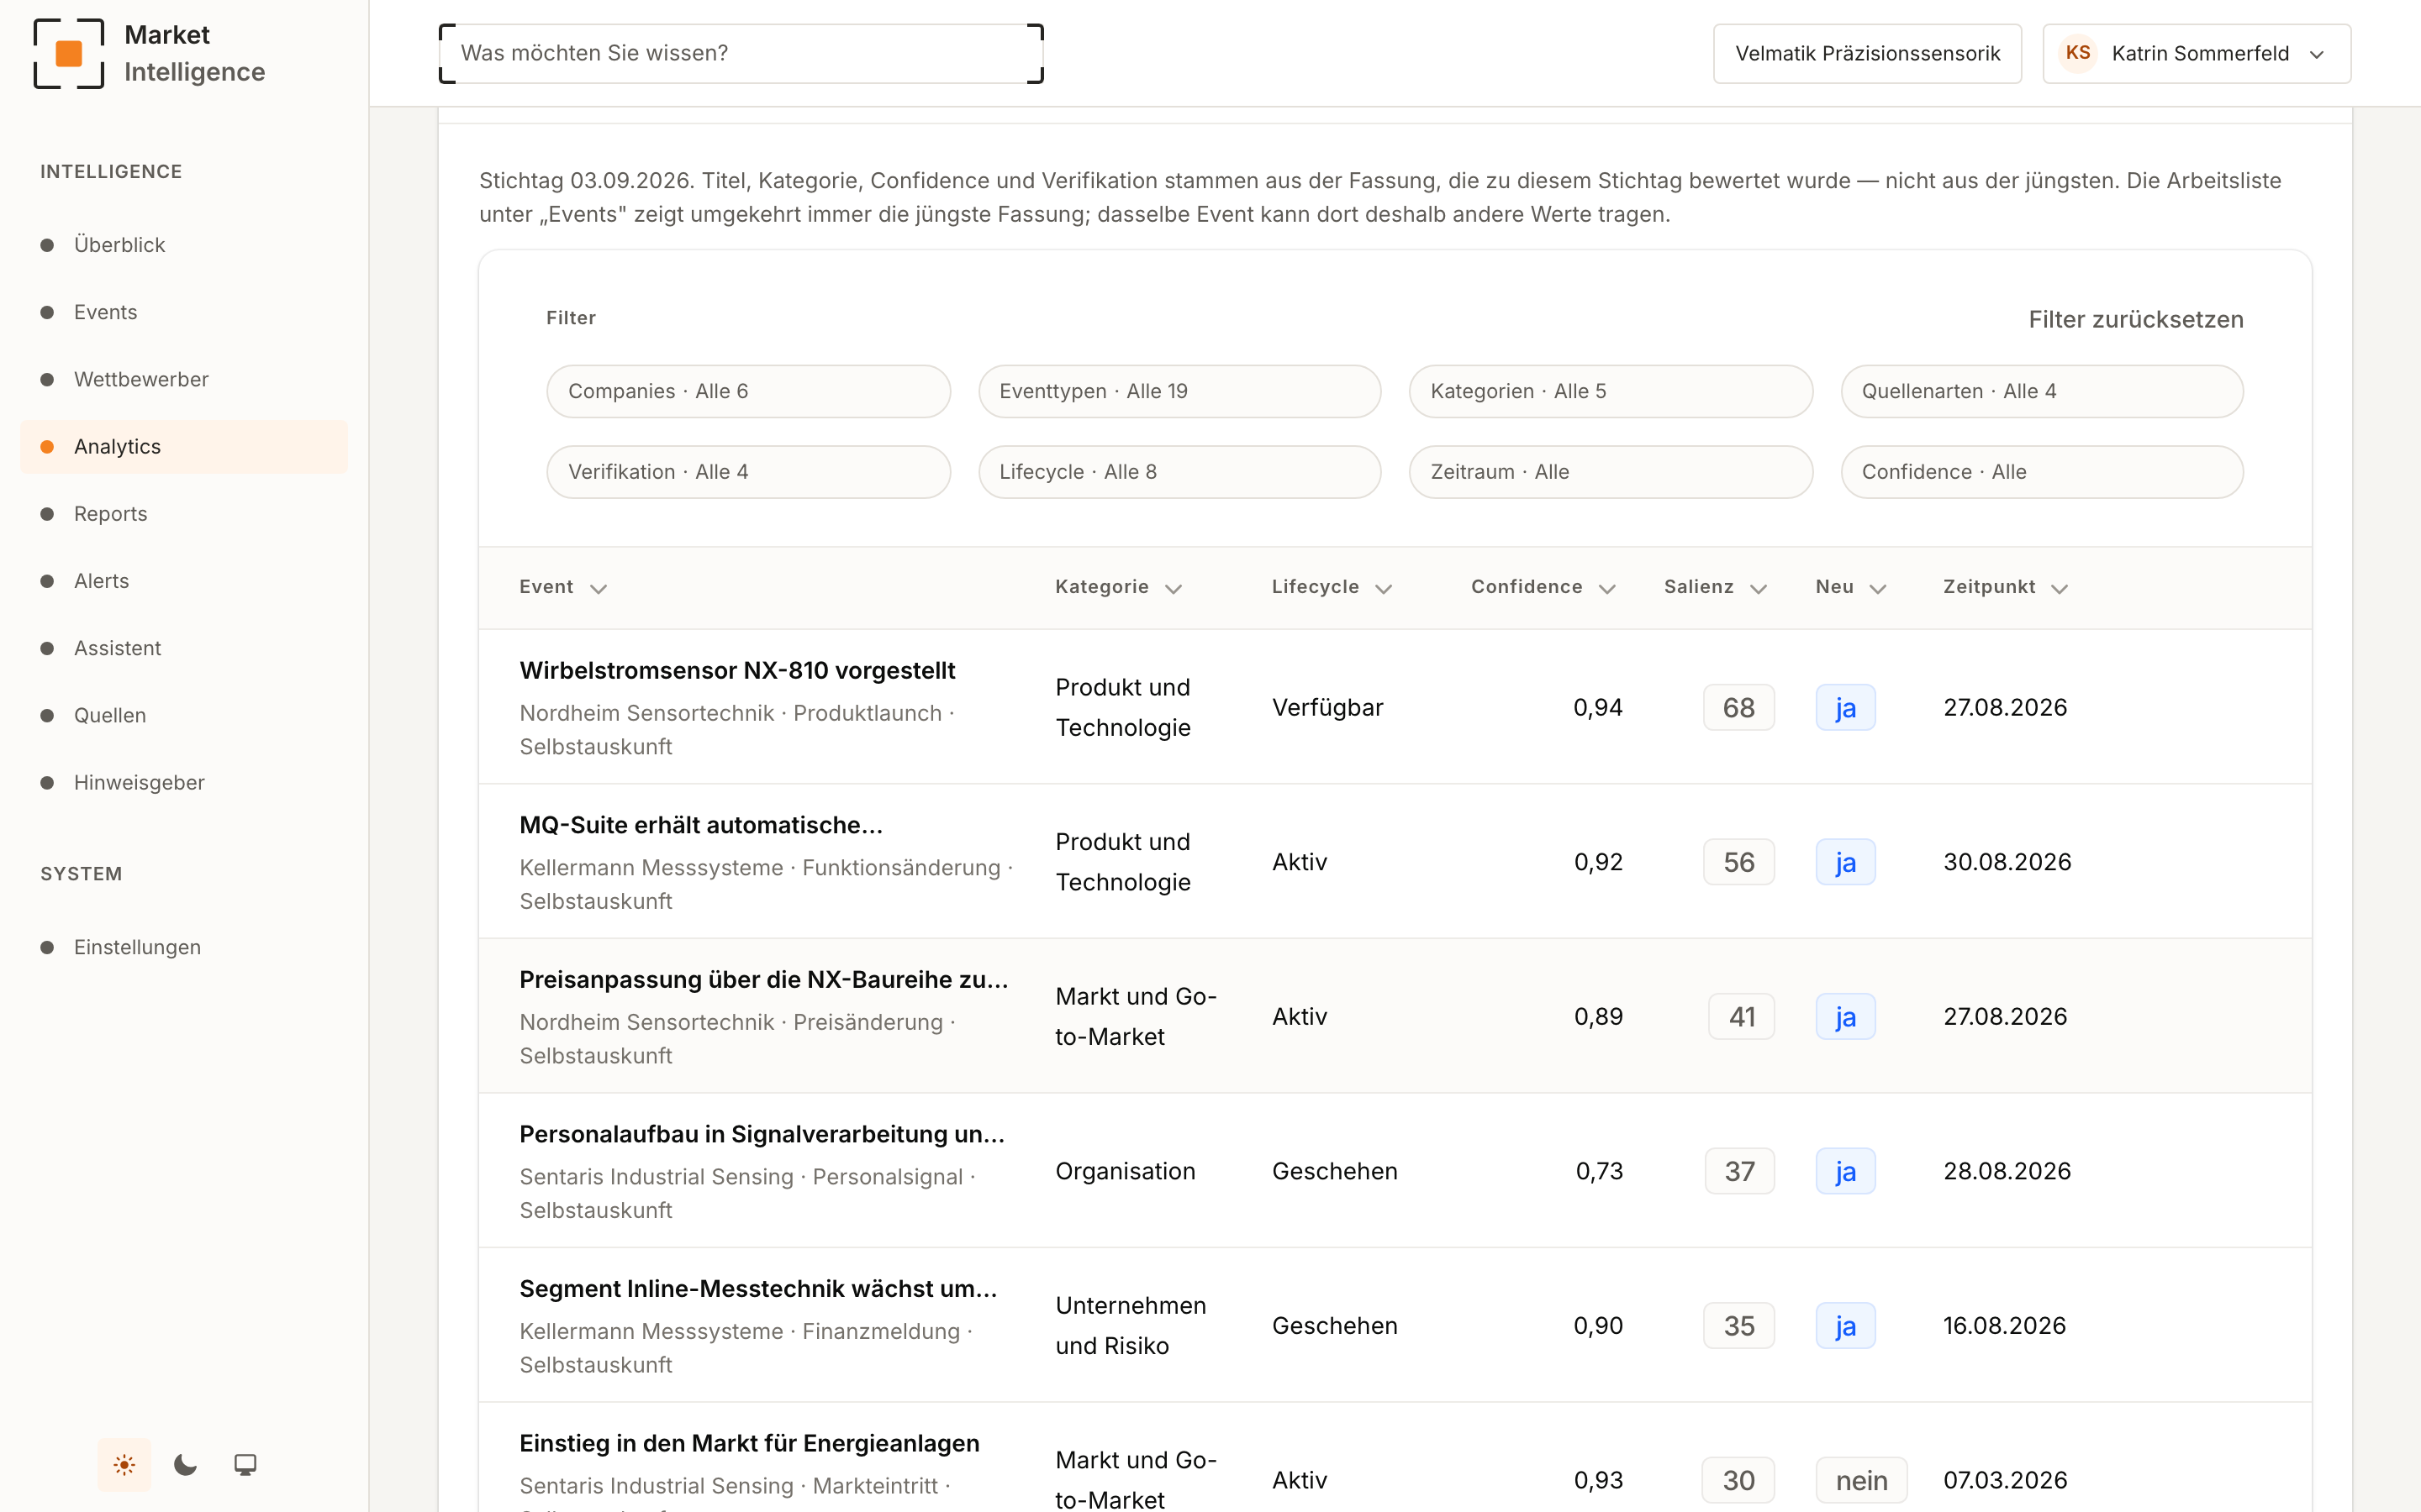Click salience badge 56
Image resolution: width=2421 pixels, height=1512 pixels.
1738,863
